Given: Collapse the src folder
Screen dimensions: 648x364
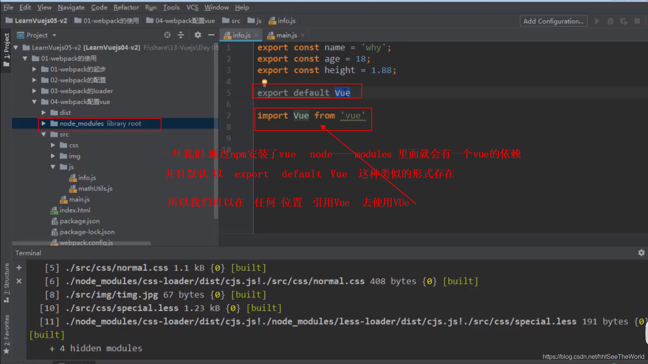Looking at the screenshot, I should pyautogui.click(x=44, y=134).
